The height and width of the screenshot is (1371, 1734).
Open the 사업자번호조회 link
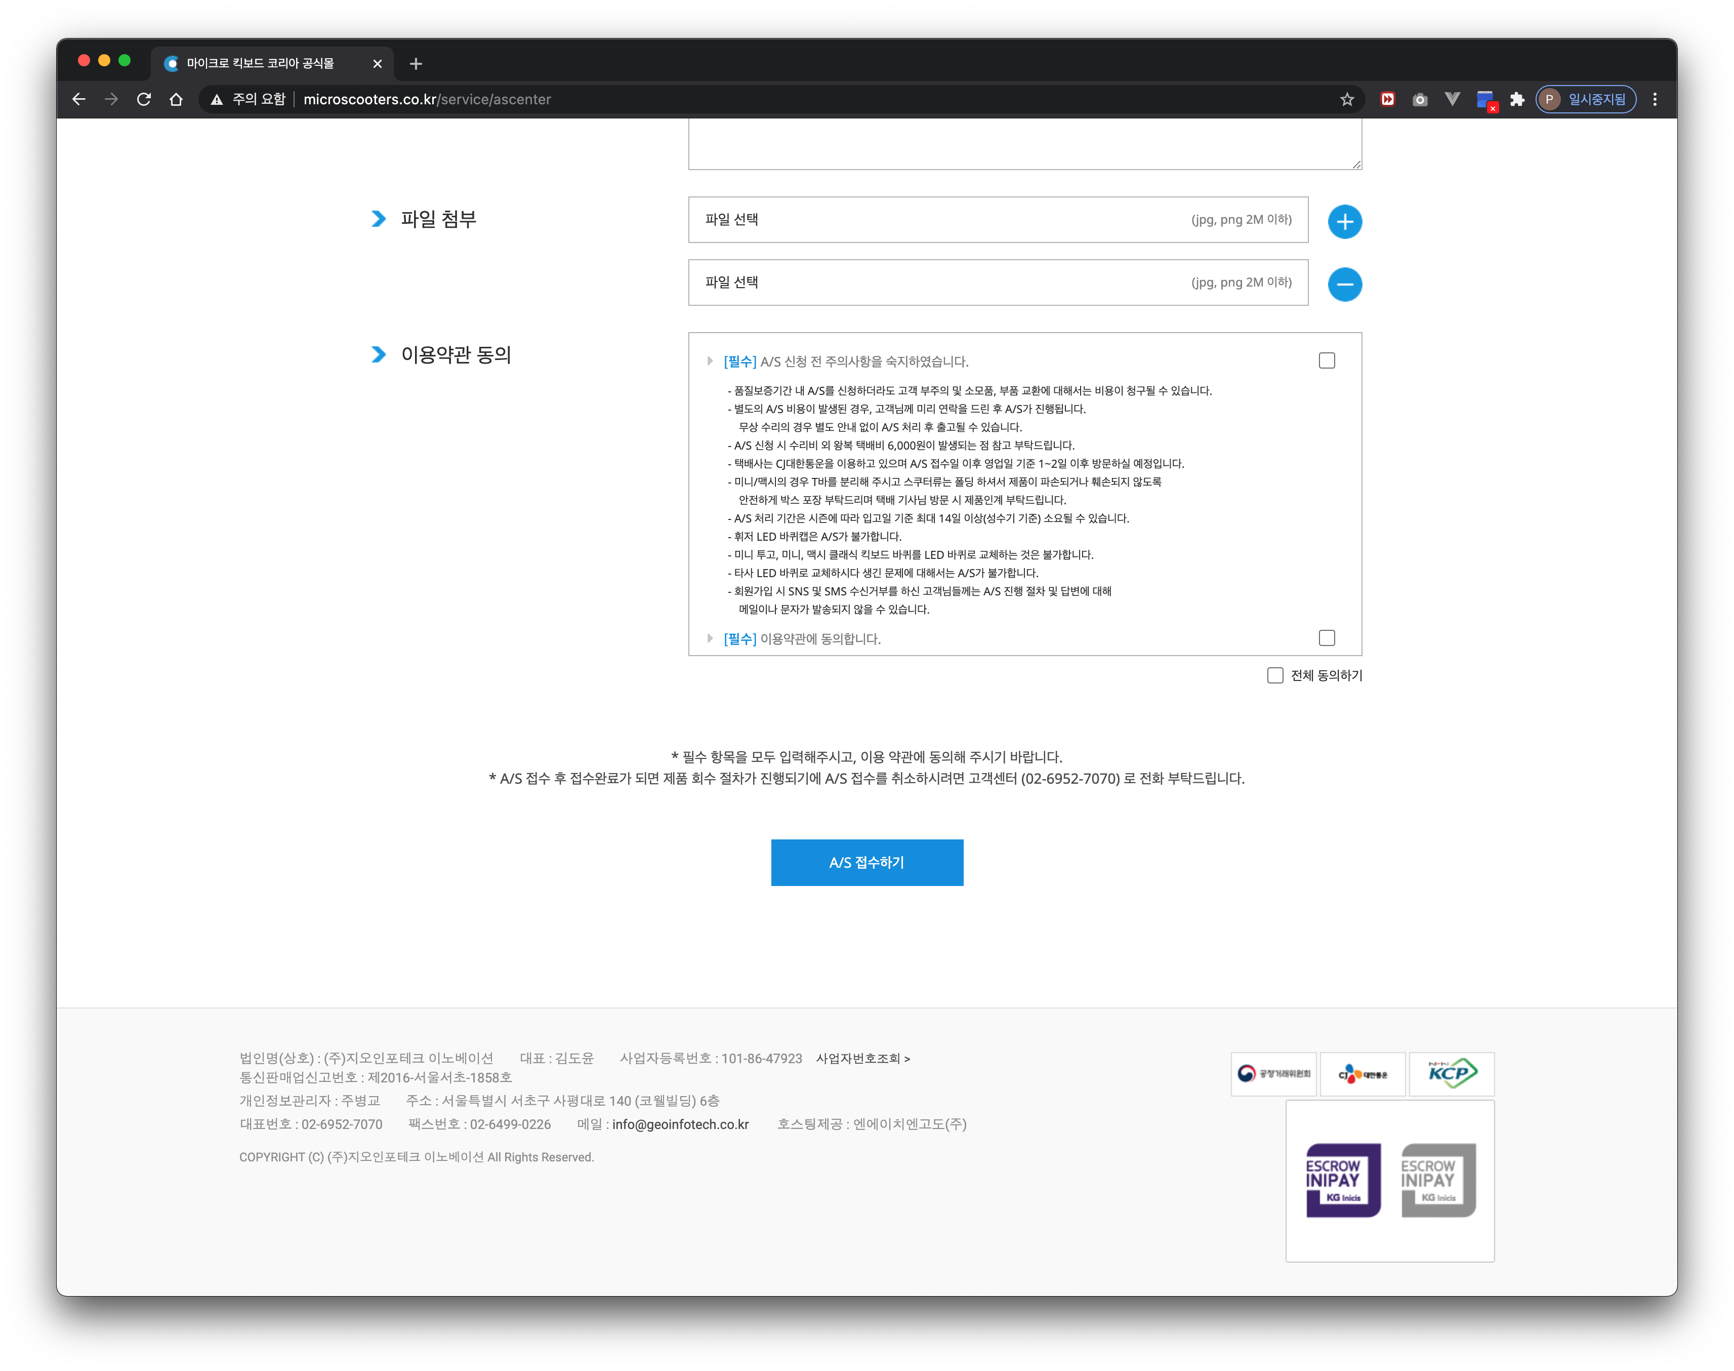coord(862,1059)
